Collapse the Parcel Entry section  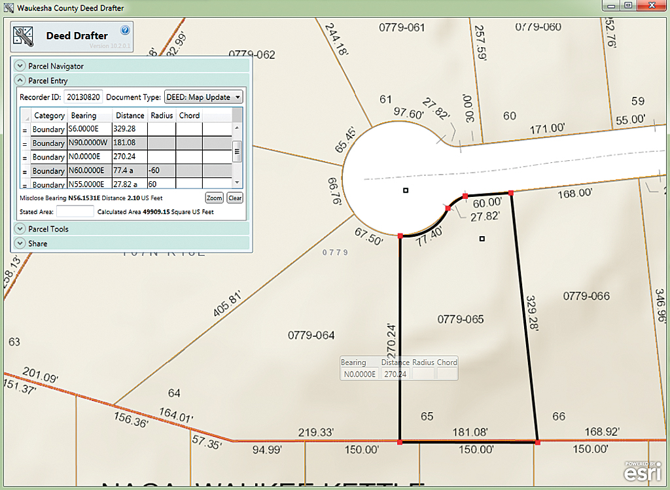click(x=20, y=80)
